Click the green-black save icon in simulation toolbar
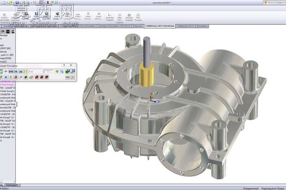 click(67, 71)
